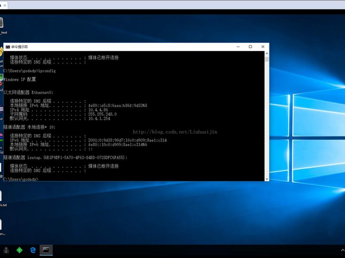345x258 pixels.
Task: Click the console scrollbar down arrow
Action: pyautogui.click(x=267, y=179)
